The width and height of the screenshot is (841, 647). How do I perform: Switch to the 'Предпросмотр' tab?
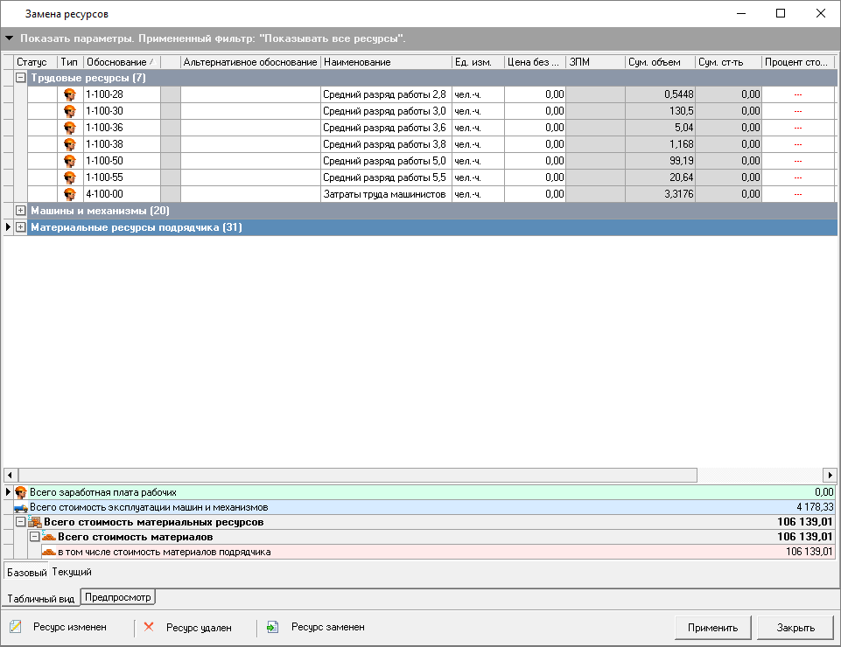(x=118, y=598)
